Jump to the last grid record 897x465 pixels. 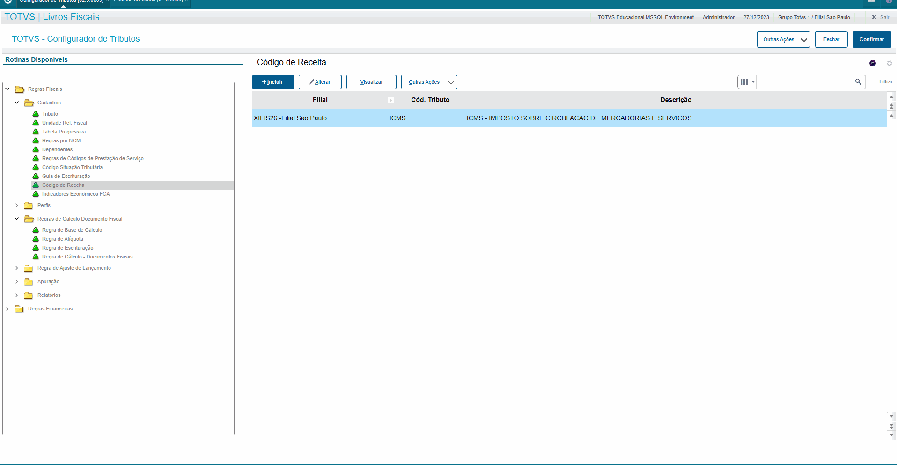[891, 435]
